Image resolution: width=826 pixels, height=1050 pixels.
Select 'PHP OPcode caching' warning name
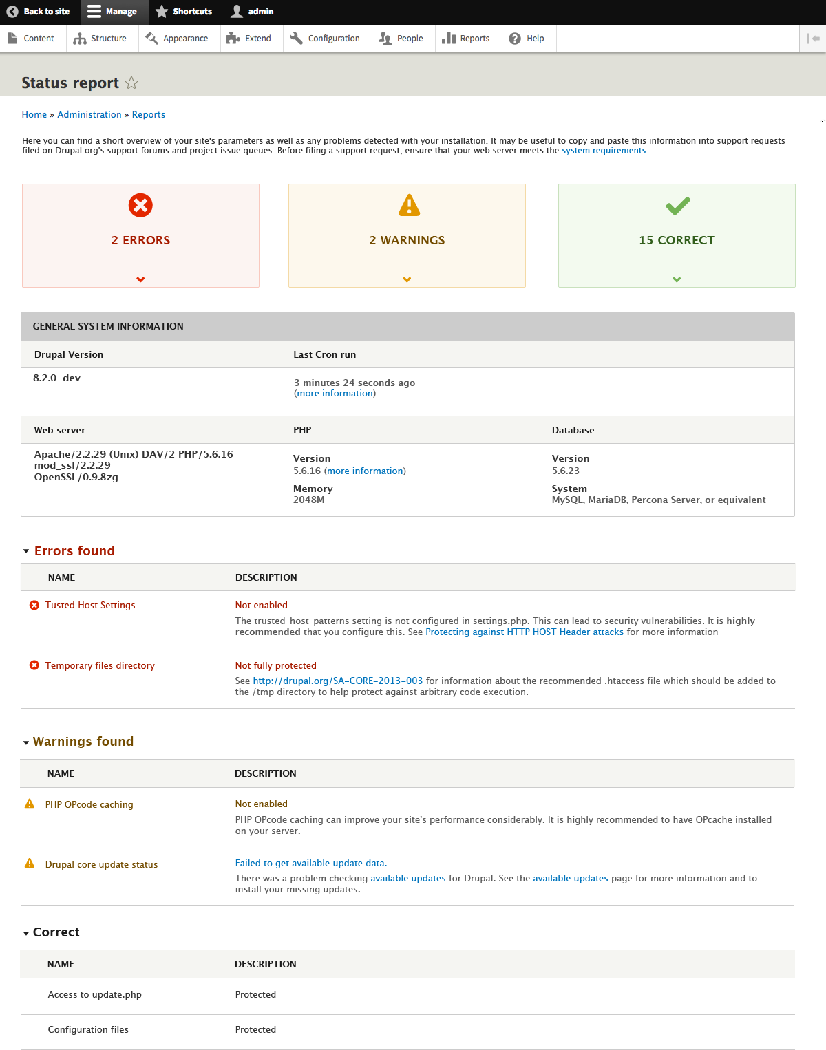(x=89, y=805)
